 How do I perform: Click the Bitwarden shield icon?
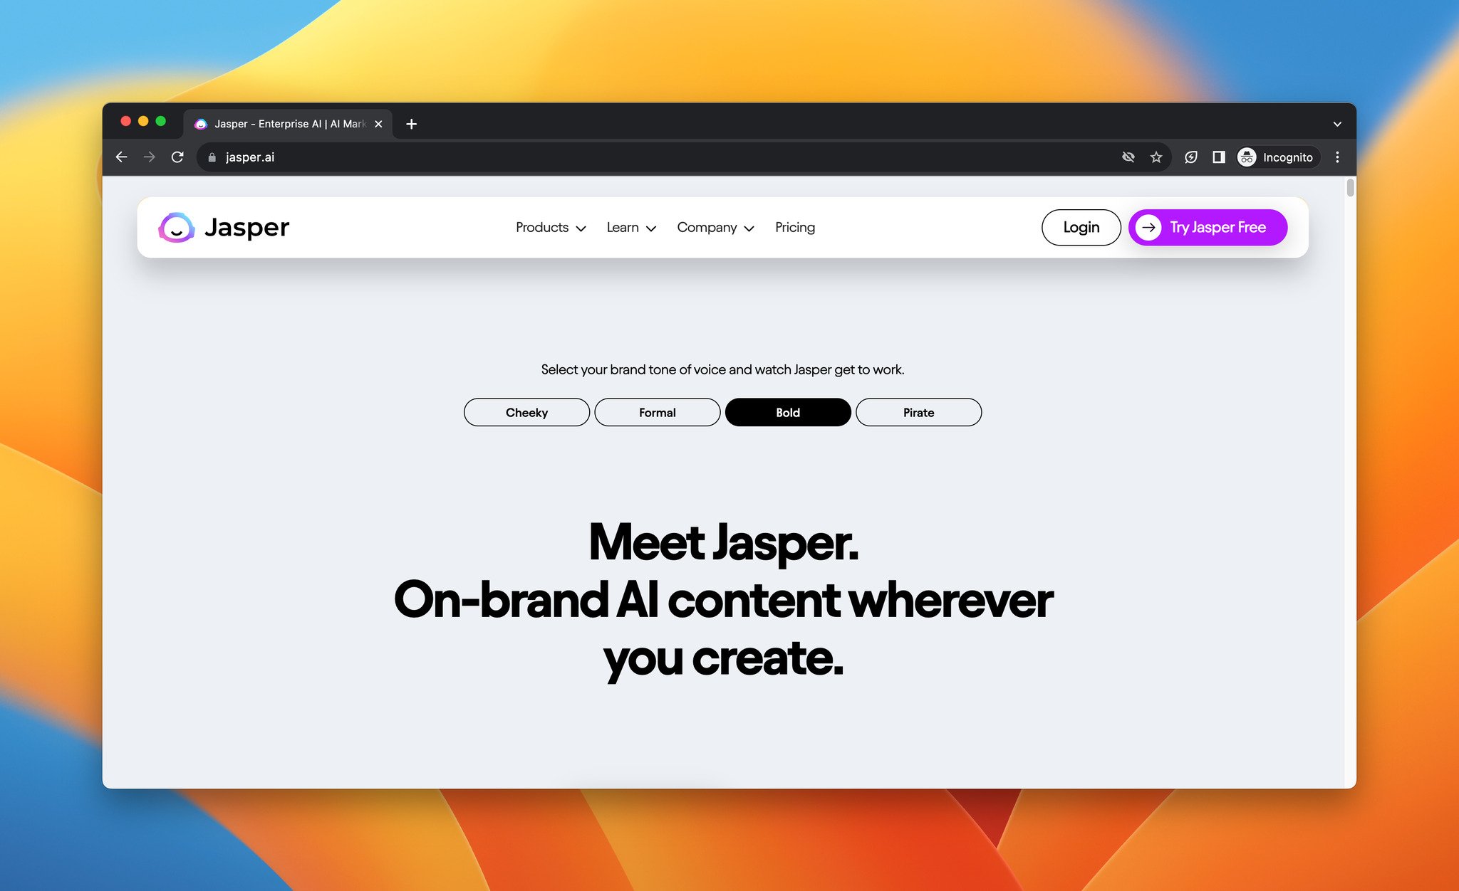(x=1191, y=157)
